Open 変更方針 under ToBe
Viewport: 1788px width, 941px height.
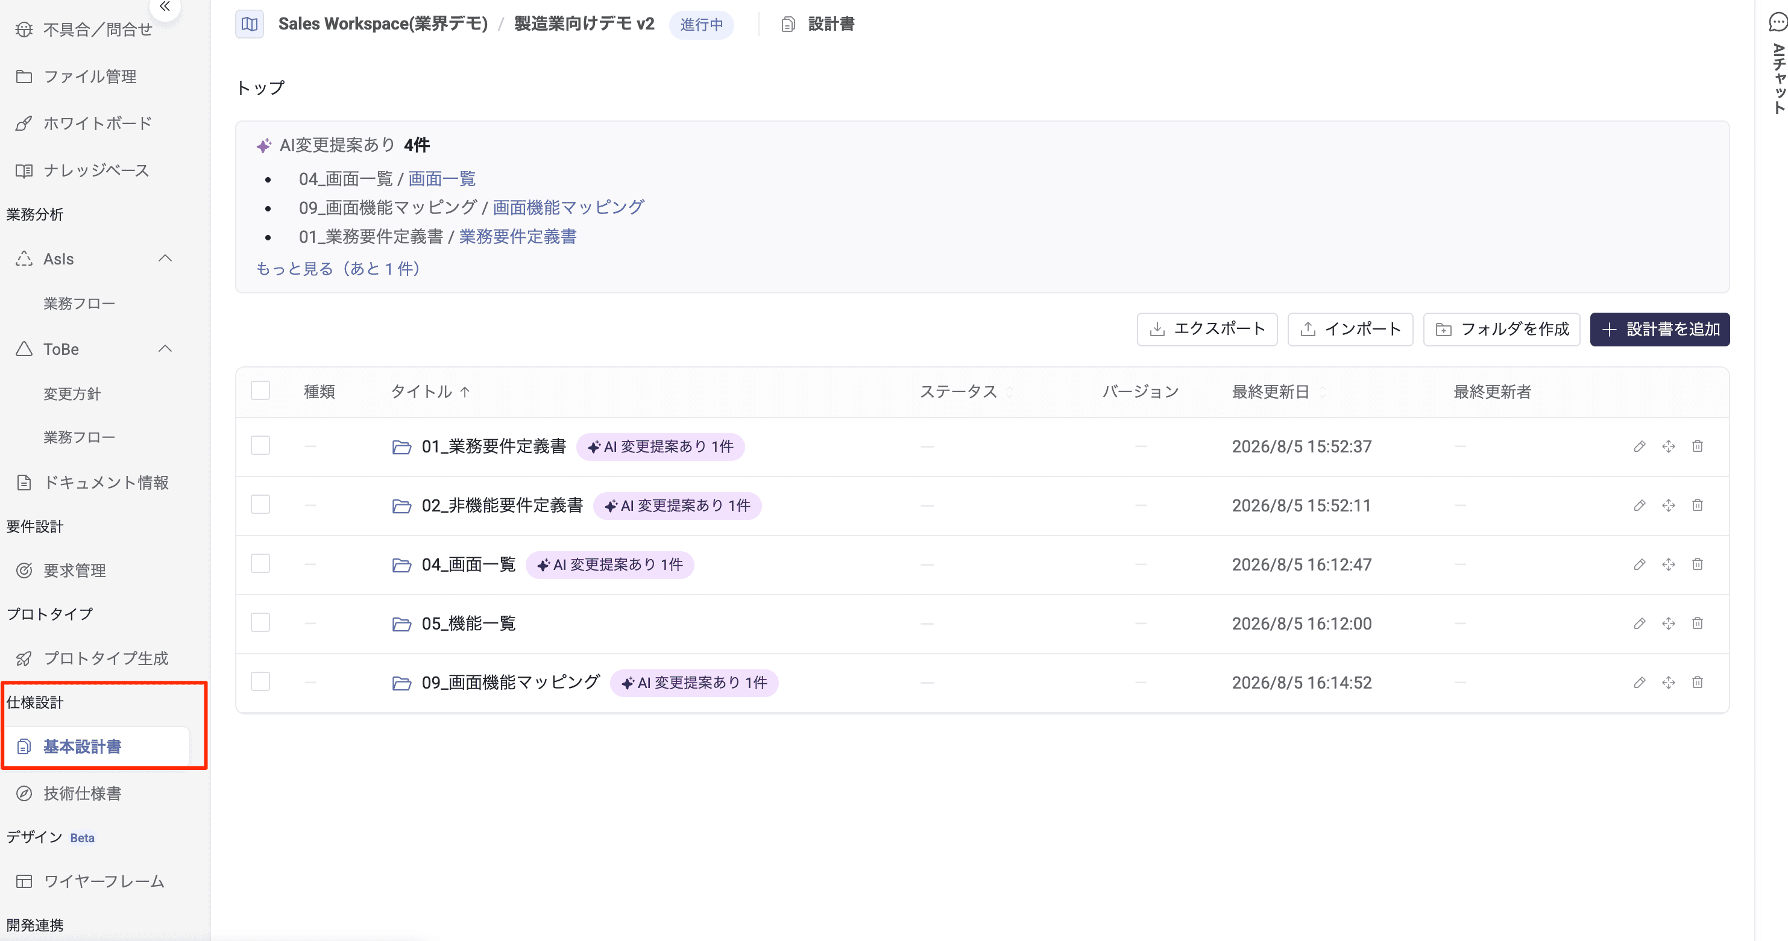[72, 394]
